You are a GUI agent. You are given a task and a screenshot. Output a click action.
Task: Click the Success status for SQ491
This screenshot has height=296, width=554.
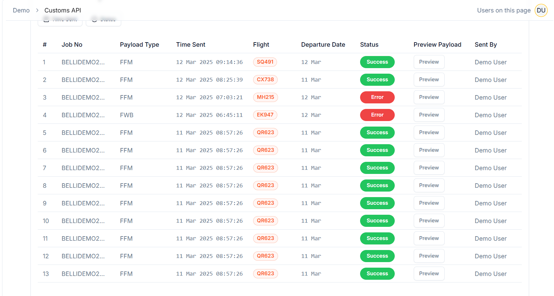click(x=377, y=62)
